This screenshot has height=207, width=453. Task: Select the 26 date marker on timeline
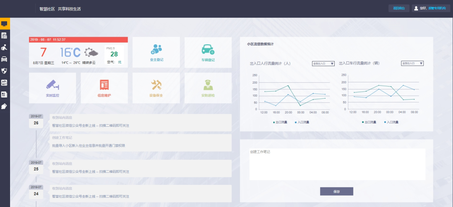(36, 123)
